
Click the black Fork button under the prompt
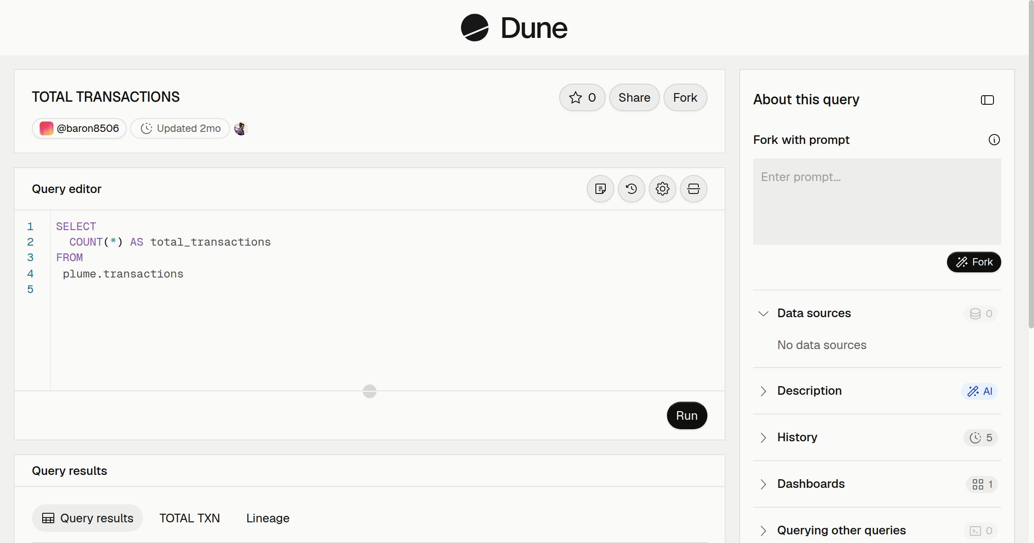974,262
